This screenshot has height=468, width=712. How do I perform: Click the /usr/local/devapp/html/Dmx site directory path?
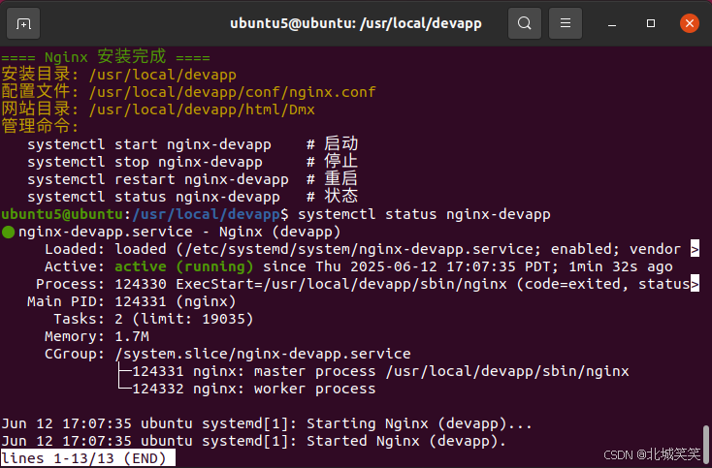point(202,109)
